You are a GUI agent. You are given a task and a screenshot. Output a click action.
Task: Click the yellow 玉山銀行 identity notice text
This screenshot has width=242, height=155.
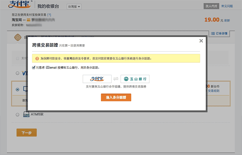coord(96,59)
